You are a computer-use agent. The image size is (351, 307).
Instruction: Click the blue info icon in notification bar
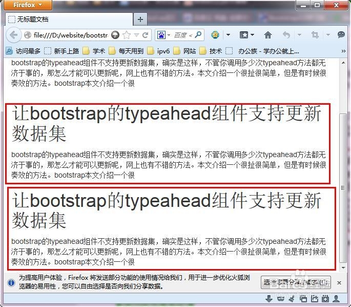(11, 282)
